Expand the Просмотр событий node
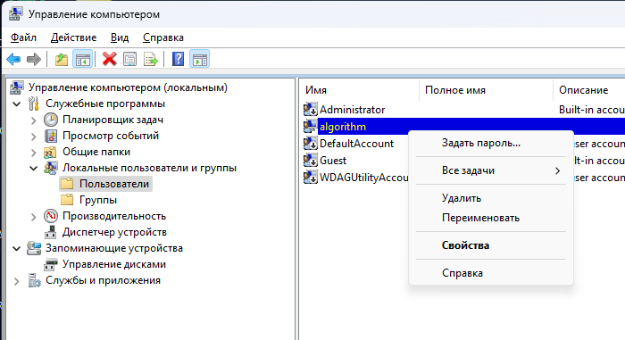This screenshot has width=625, height=340. (x=34, y=137)
